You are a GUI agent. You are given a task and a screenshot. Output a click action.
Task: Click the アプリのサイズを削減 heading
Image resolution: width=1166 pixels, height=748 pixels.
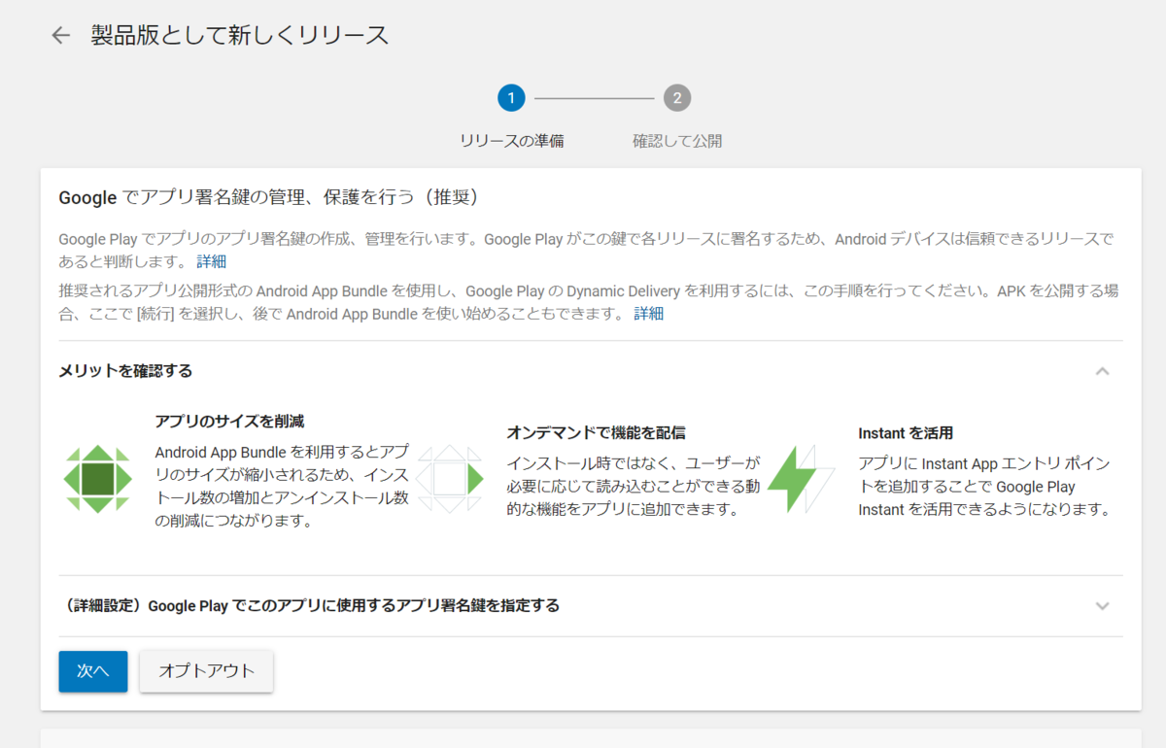point(229,422)
